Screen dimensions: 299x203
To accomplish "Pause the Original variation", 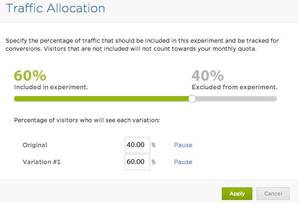I will pos(183,145).
